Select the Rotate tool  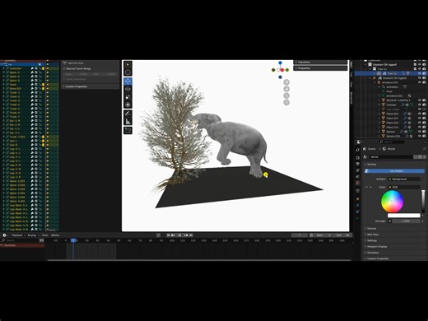tap(128, 89)
